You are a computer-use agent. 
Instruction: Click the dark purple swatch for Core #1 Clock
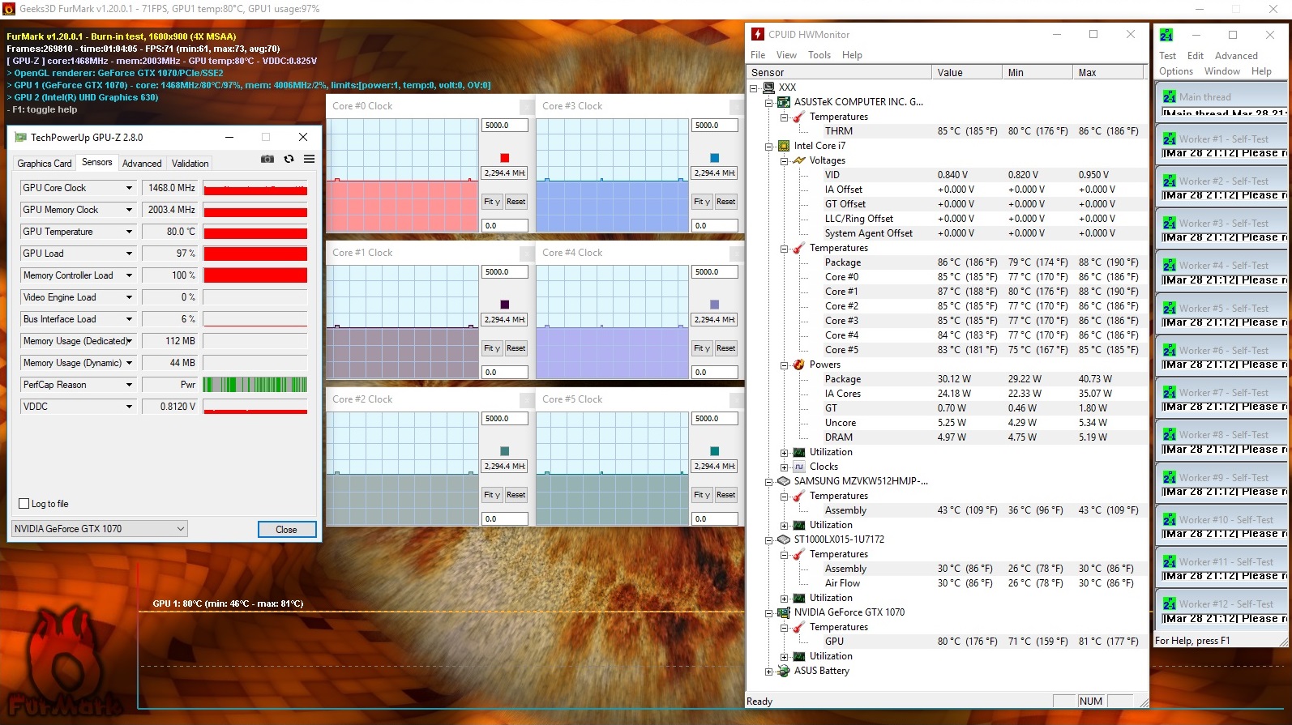click(504, 305)
